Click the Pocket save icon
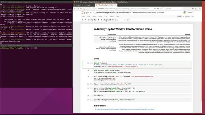Viewport: 205px width, 115px height. [158, 9]
